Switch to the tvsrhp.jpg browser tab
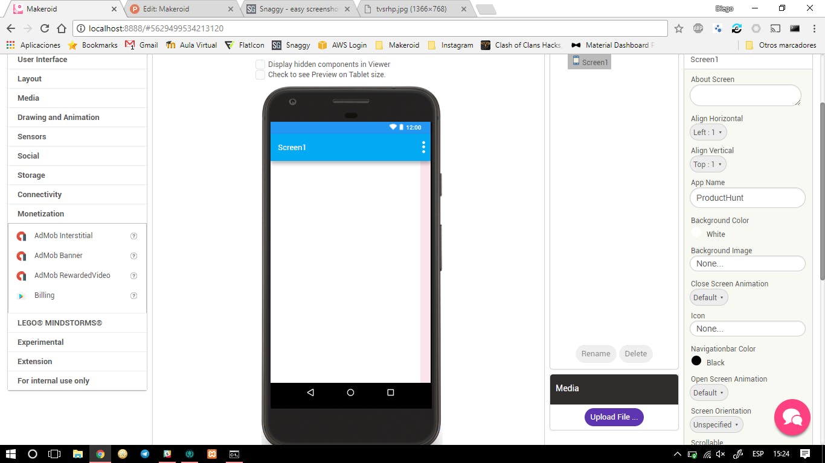825x463 pixels. (414, 9)
